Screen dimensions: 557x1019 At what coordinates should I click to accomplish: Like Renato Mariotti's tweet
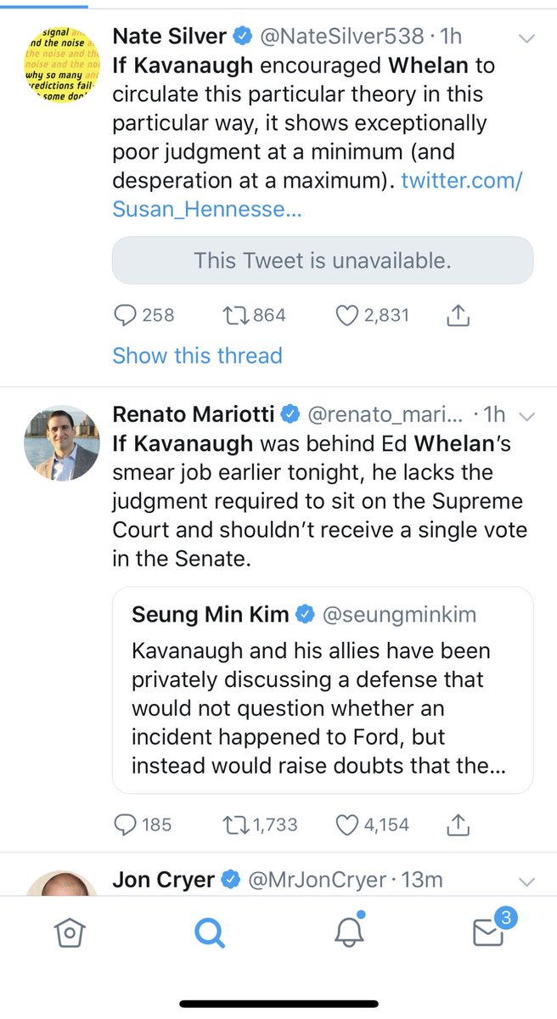point(346,824)
